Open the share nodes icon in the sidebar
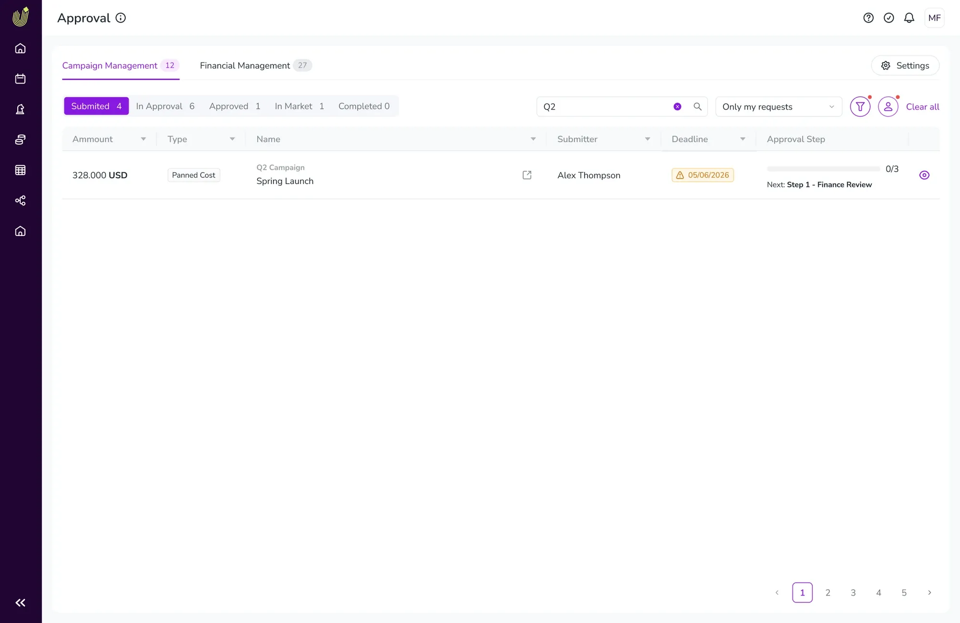This screenshot has width=960, height=623. click(x=20, y=200)
